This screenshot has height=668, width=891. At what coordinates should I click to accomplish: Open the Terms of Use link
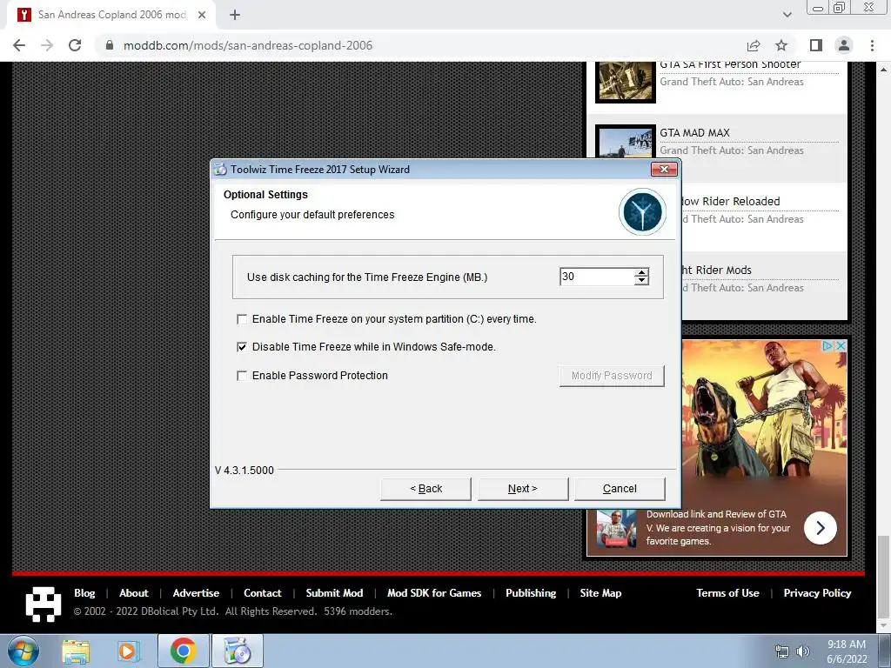pos(728,593)
